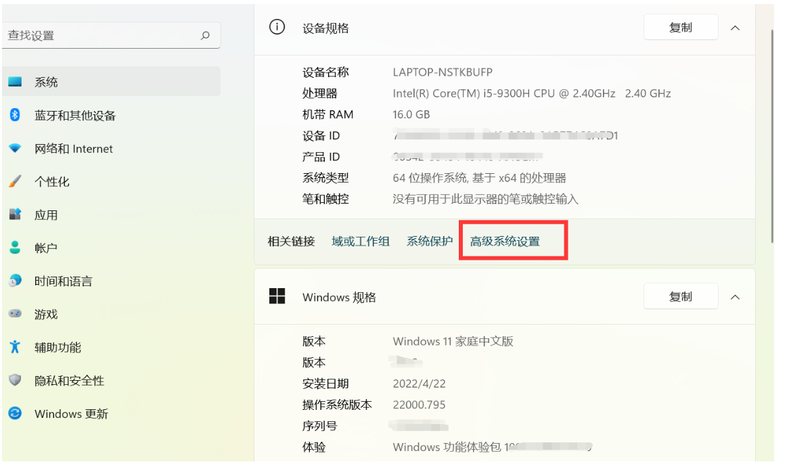
Task: Click the 序列号 label
Action: (319, 426)
